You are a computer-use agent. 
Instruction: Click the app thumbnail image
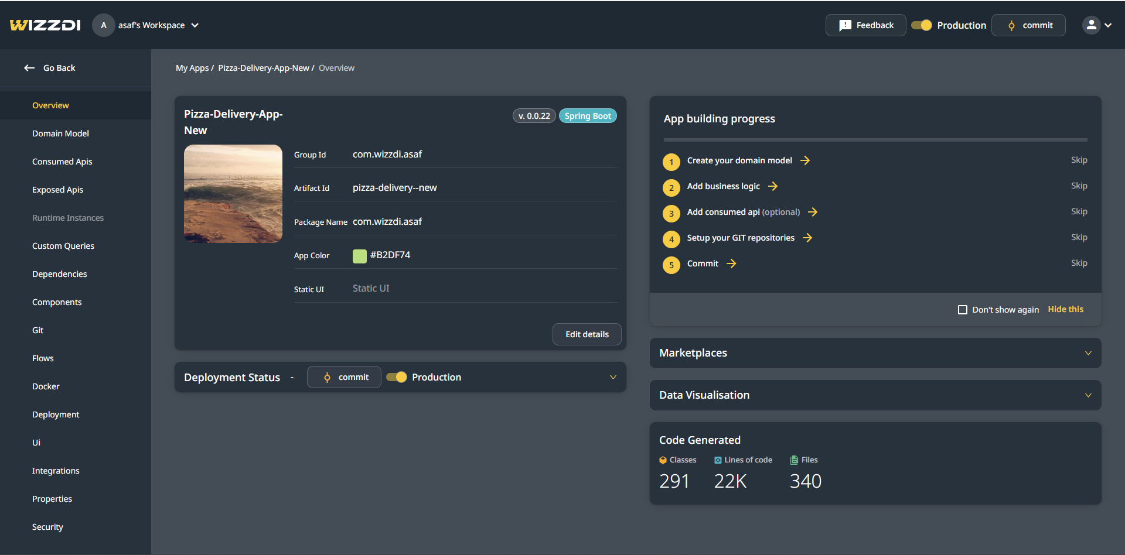(x=233, y=194)
